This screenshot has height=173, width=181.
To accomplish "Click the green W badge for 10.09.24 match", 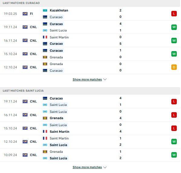I will (174, 155).
